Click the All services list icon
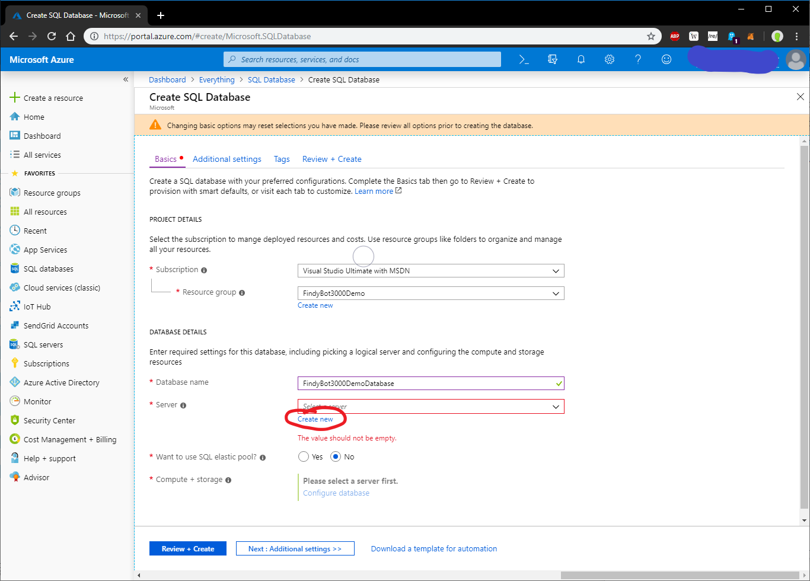Image resolution: width=810 pixels, height=581 pixels. point(15,155)
